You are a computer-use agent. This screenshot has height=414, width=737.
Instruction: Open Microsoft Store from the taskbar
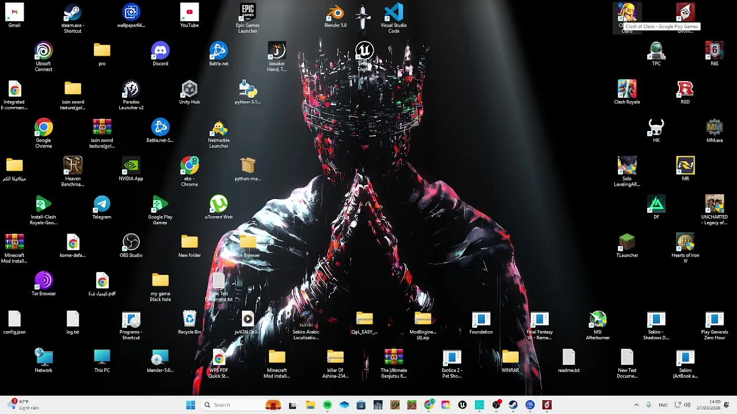click(x=361, y=405)
